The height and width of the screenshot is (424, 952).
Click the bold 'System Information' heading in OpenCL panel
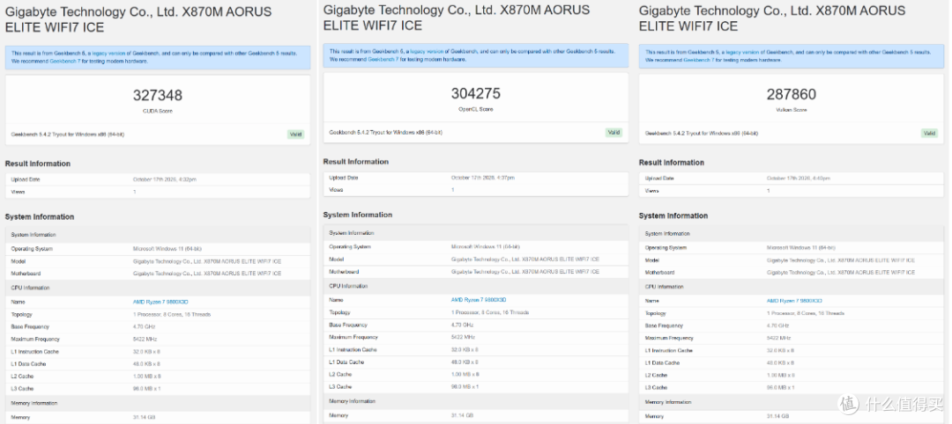coord(358,215)
